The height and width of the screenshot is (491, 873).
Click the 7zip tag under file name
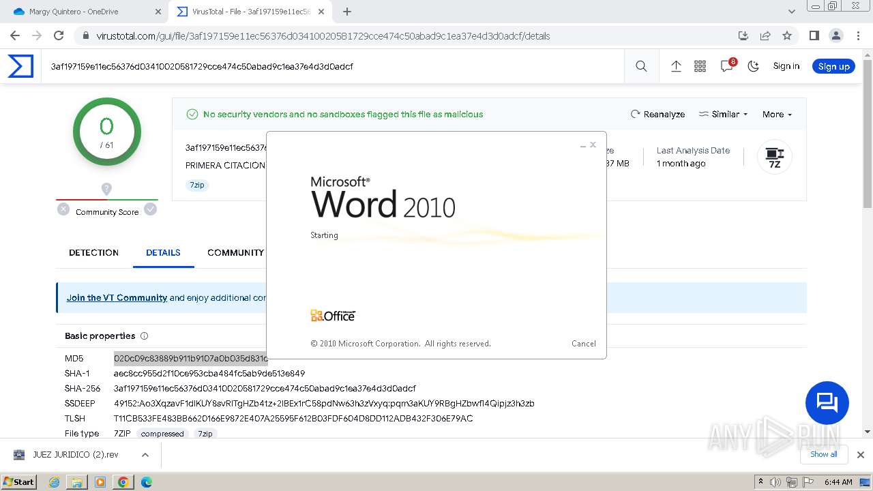point(197,185)
